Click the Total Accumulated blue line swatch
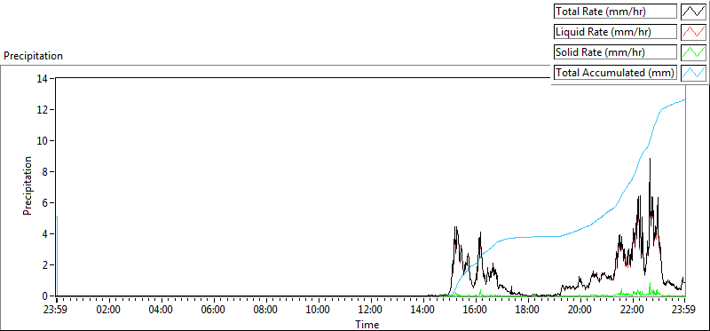Screen dimensions: 710x331 [x=694, y=73]
